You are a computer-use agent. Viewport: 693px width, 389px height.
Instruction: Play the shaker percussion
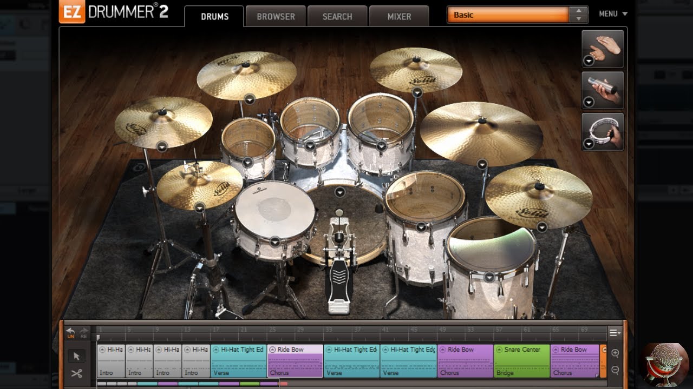(x=603, y=90)
